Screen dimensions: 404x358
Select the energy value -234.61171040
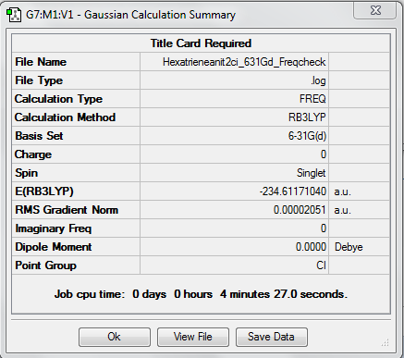click(x=292, y=191)
